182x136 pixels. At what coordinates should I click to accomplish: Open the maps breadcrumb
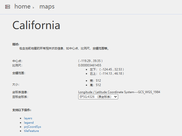tap(47, 6)
